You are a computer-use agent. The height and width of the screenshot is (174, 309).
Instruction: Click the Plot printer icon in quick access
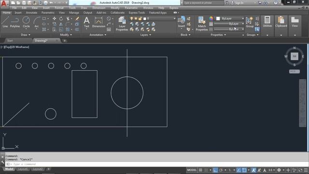(45, 3)
